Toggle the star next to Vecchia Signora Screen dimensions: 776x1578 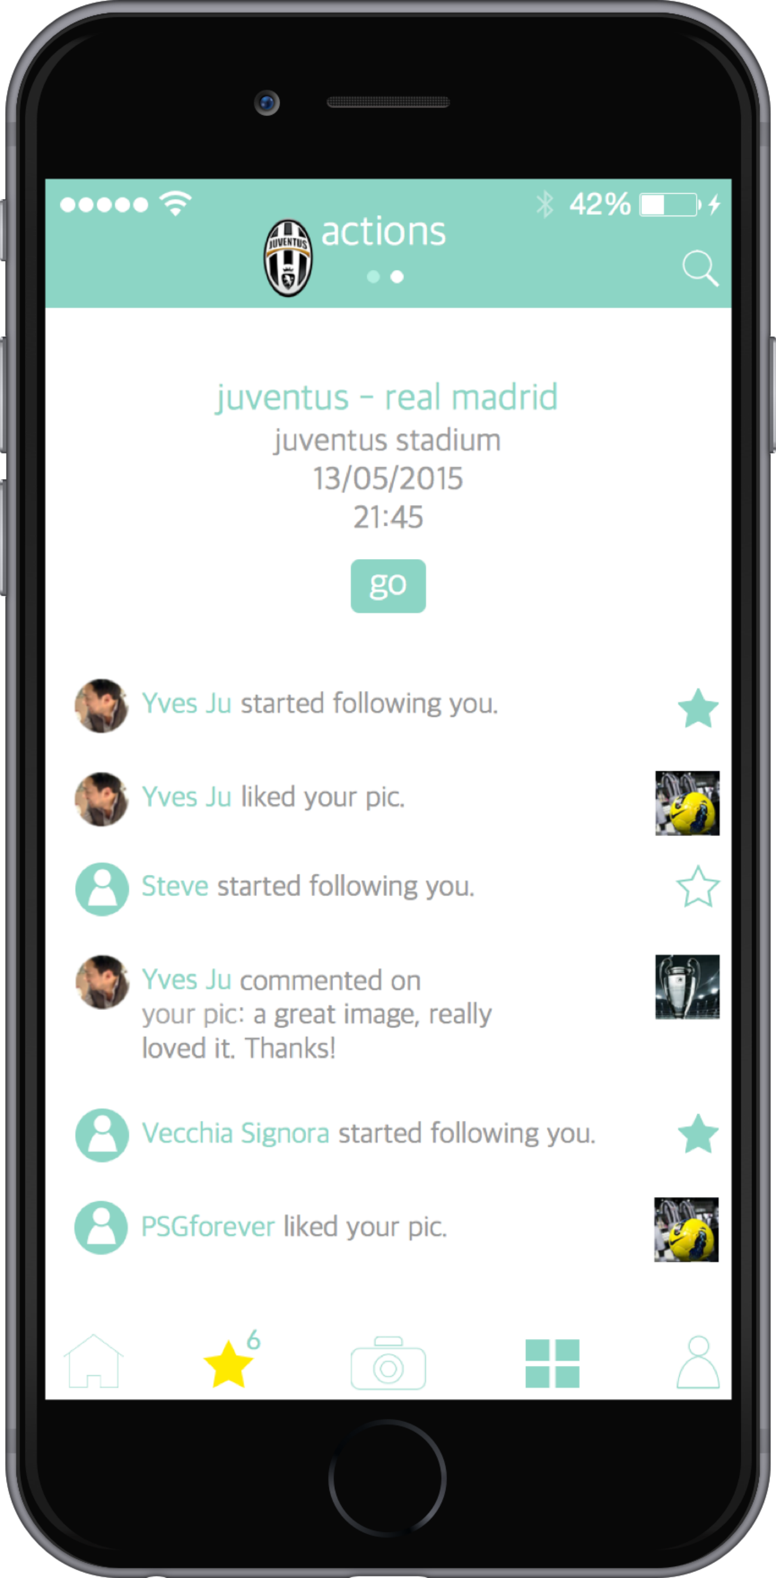(x=698, y=1134)
